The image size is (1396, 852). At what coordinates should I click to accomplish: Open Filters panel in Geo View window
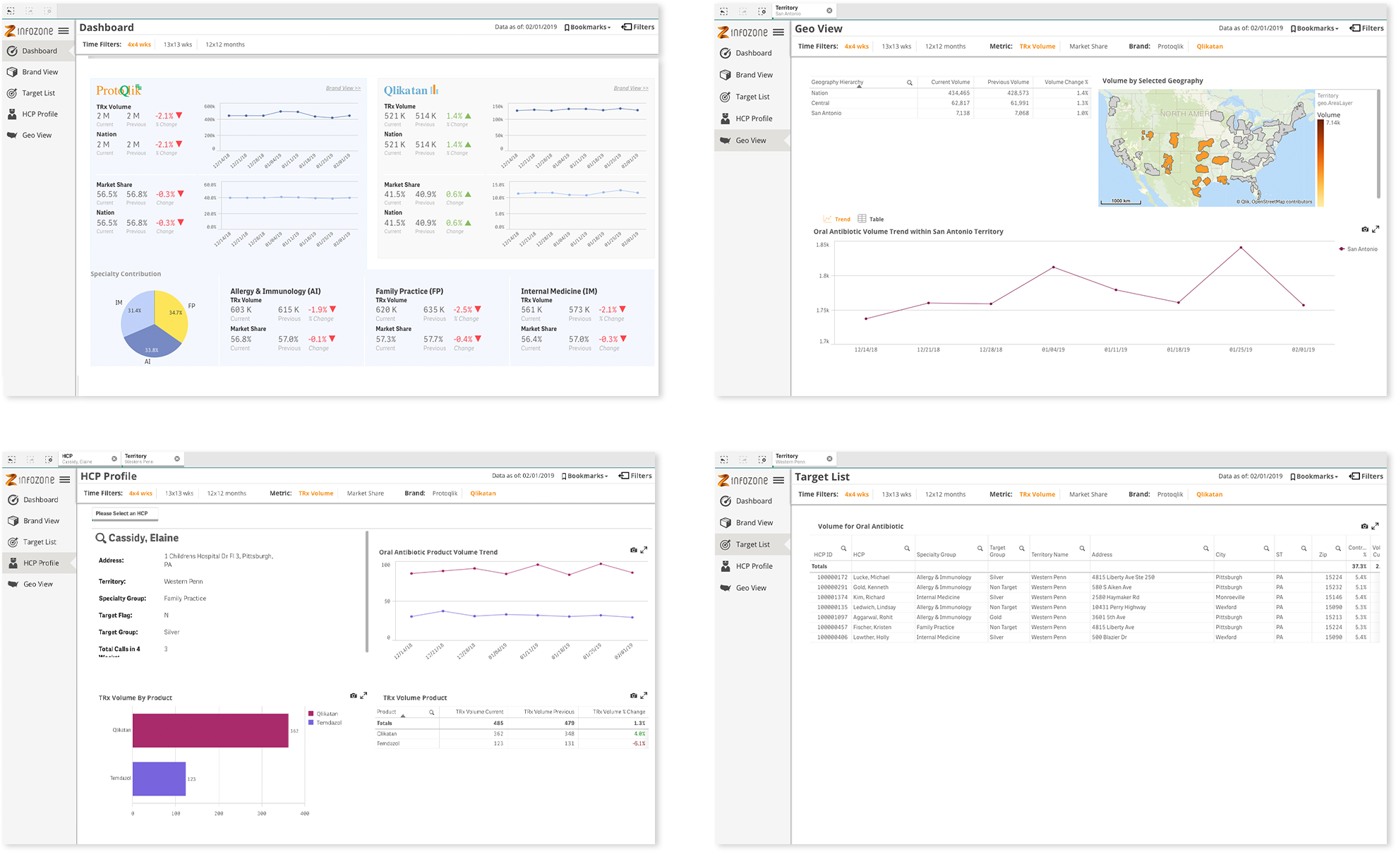tap(1366, 28)
